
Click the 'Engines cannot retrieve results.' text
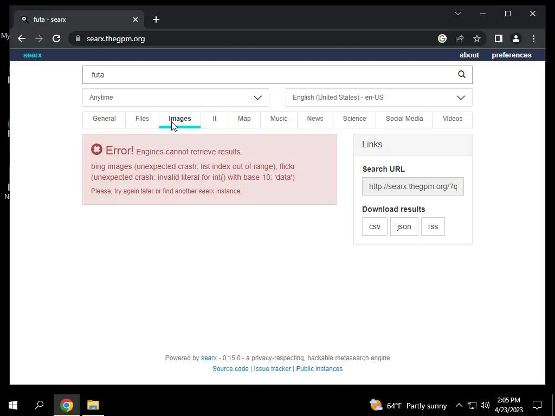189,152
